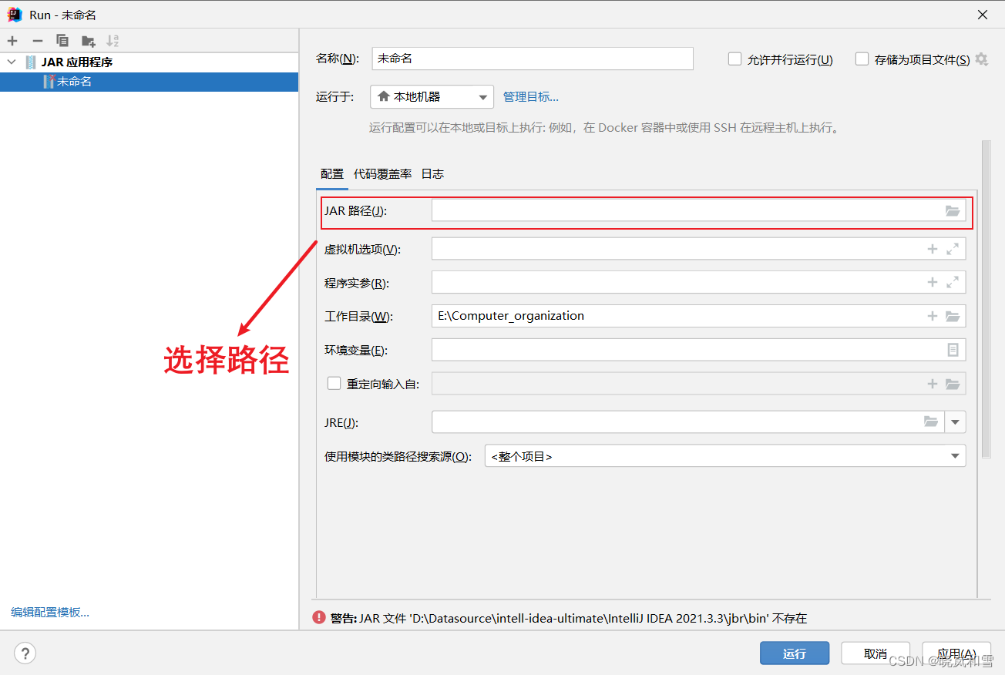Remove the selected configuration using the minus icon
This screenshot has height=675, width=1005.
tap(37, 40)
